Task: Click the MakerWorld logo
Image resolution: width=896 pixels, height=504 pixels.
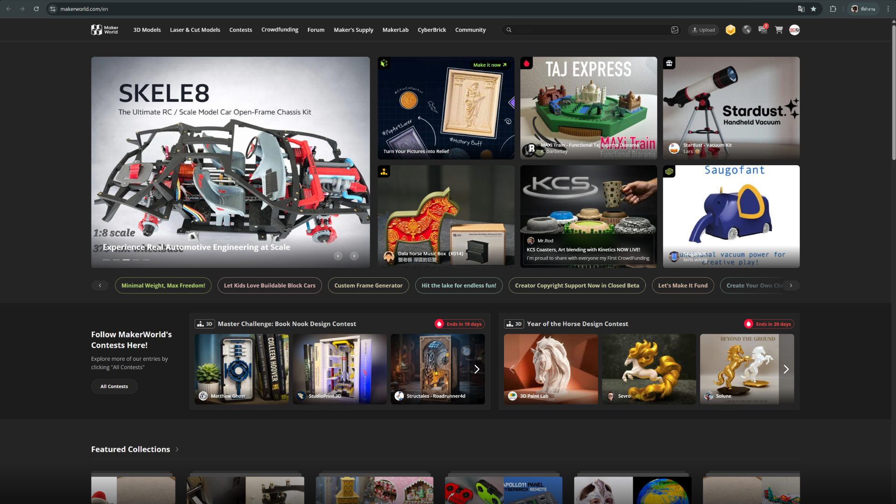Action: pyautogui.click(x=105, y=30)
